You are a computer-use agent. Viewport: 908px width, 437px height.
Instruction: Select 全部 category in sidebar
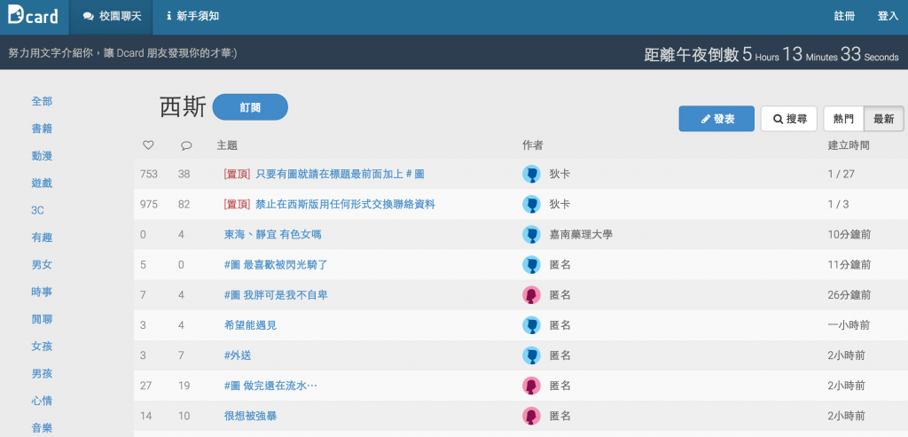42,101
